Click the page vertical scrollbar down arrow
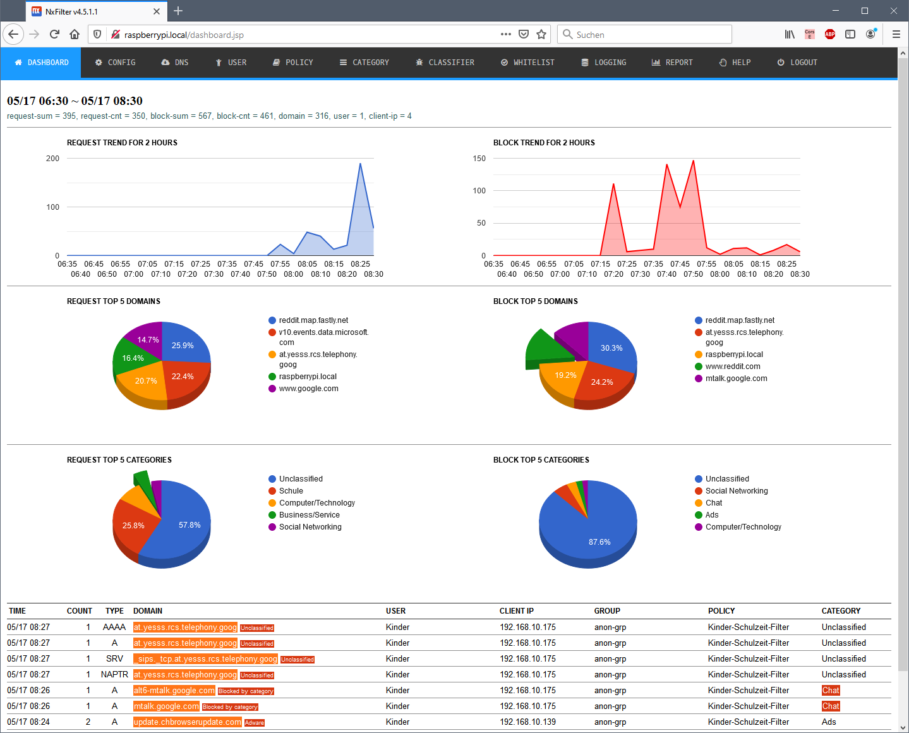Viewport: 909px width, 733px height. pos(903,727)
